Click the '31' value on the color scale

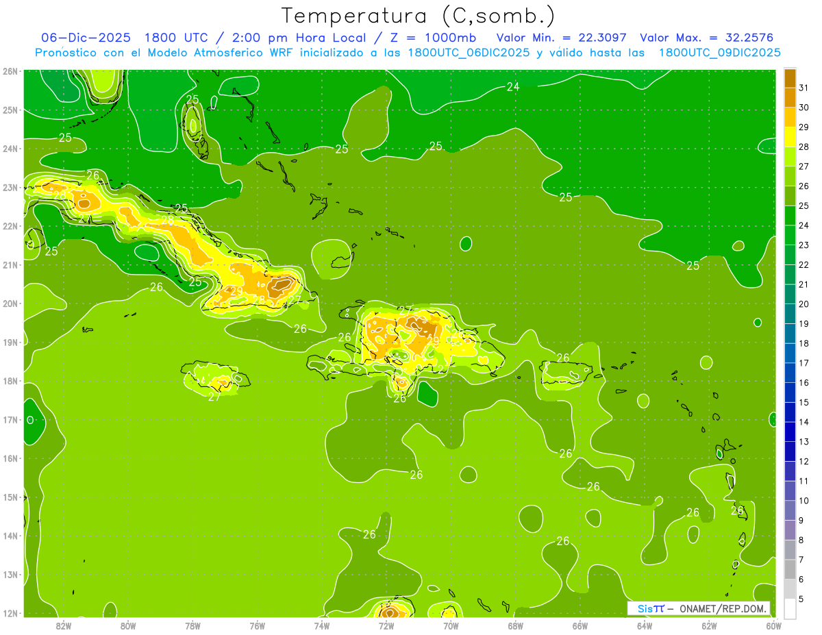[x=804, y=87]
